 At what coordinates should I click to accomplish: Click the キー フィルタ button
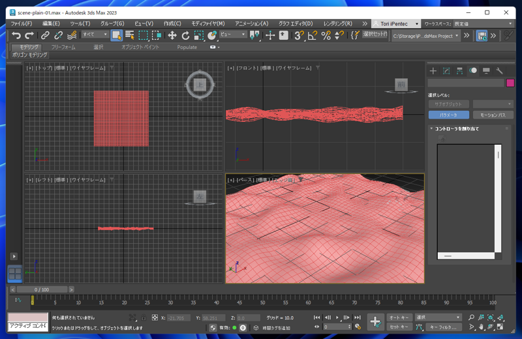pos(444,327)
